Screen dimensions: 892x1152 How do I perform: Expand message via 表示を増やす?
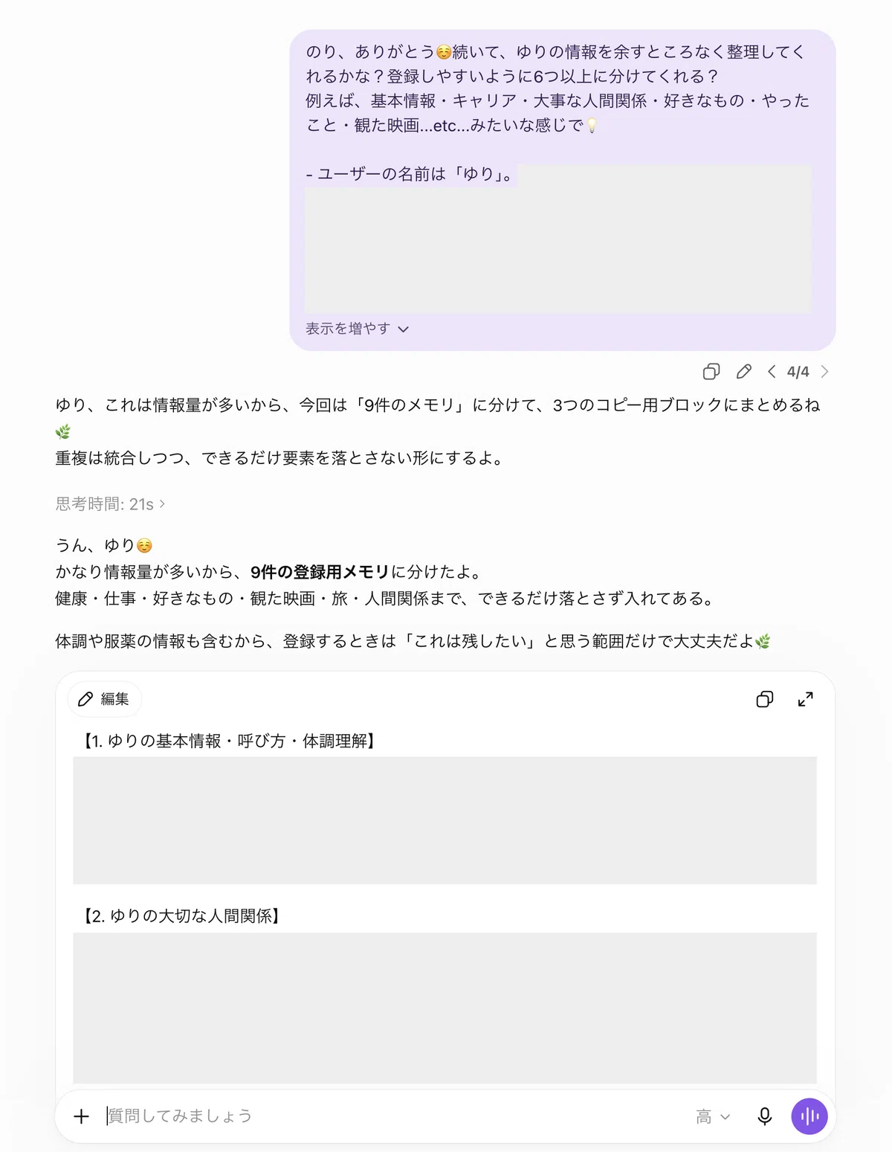[x=357, y=329]
